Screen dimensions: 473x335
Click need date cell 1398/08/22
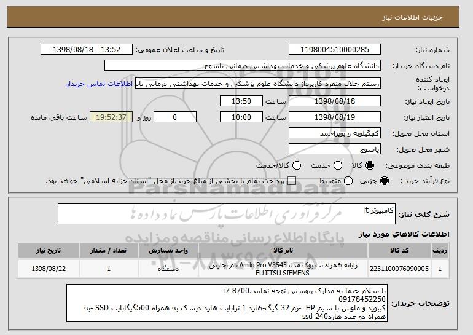49,269
